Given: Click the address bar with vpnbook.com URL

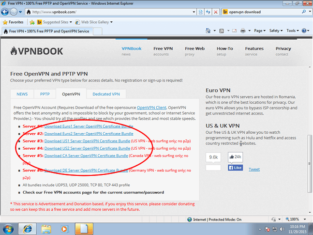Looking at the screenshot, I should 109,12.
